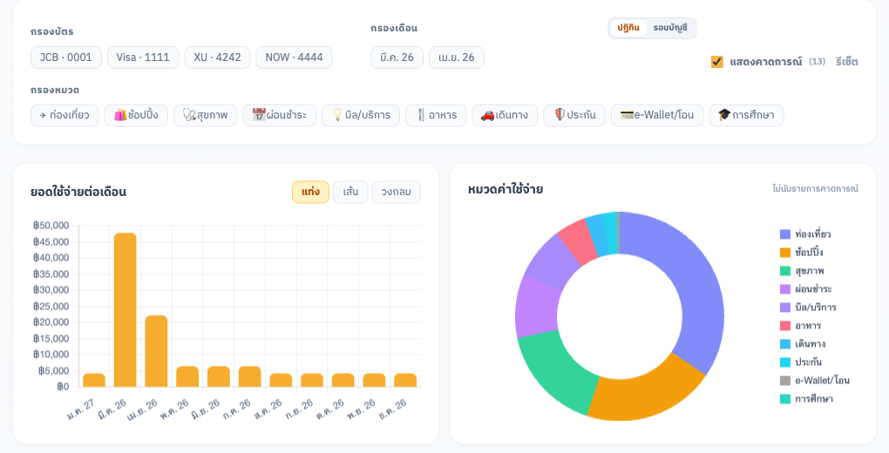Filter by card JCB · 0001
Image resolution: width=889 pixels, height=453 pixels.
point(65,57)
